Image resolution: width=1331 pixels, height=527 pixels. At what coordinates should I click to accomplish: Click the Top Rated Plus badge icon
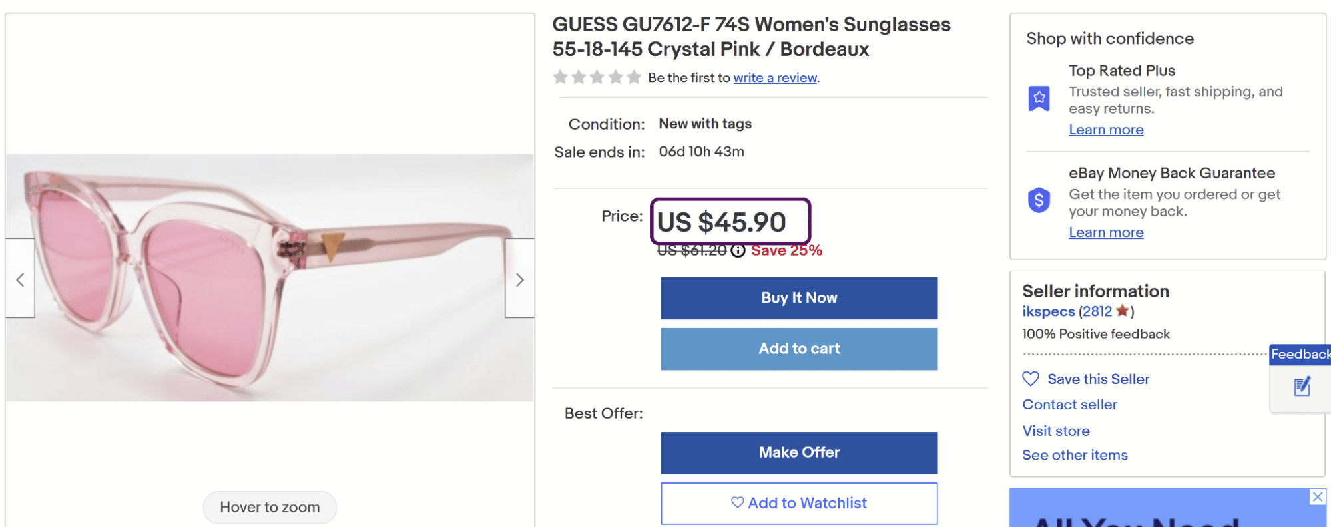pyautogui.click(x=1039, y=98)
